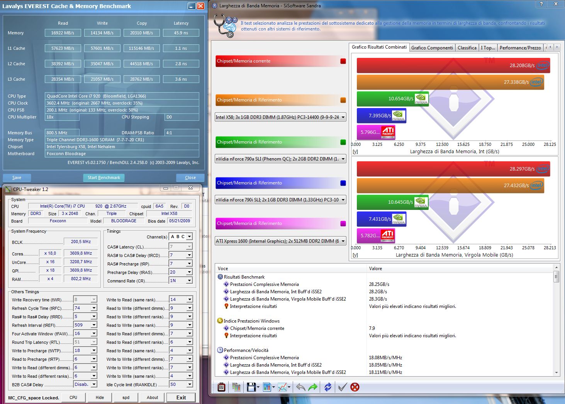
Task: Open the nVidia nForce 790a SLI dropdown
Action: point(280,159)
